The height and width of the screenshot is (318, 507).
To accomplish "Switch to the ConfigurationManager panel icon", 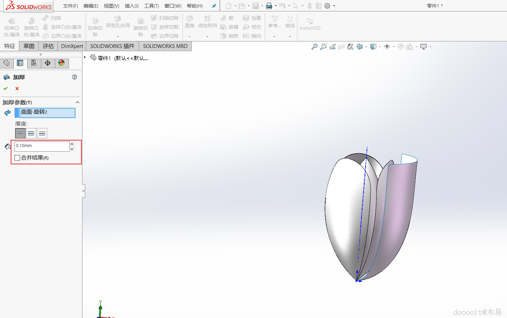I will pos(34,63).
